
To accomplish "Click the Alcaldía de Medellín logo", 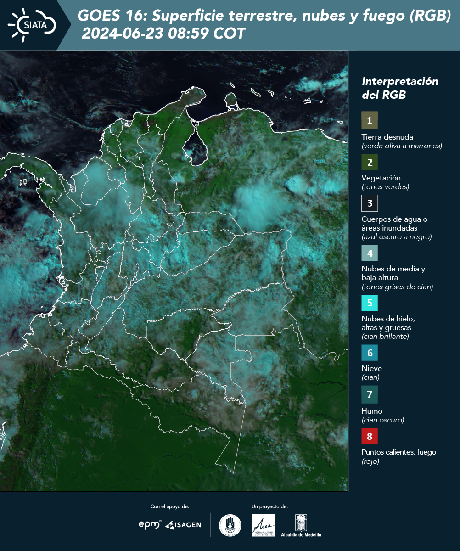I will point(301,525).
